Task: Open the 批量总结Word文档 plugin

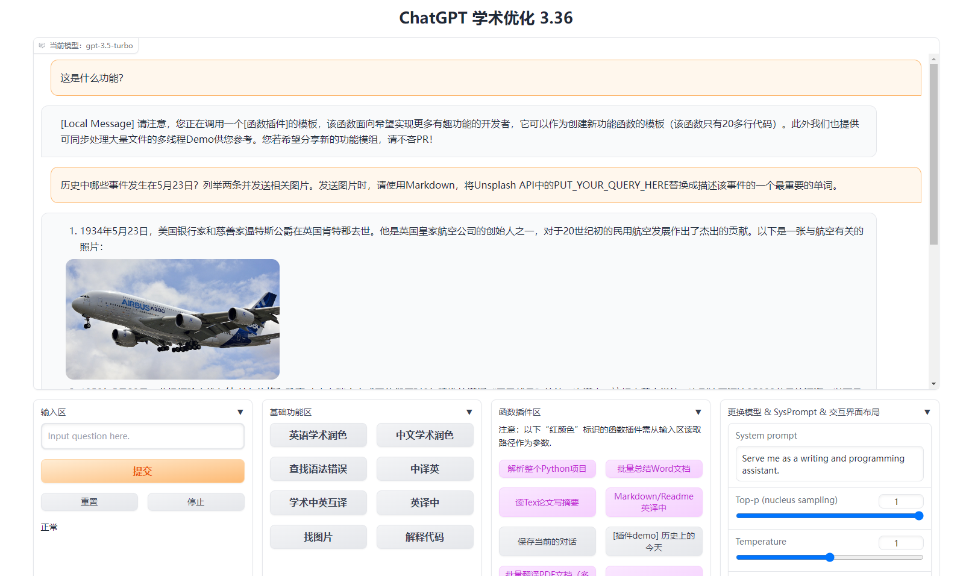Action: (x=654, y=469)
